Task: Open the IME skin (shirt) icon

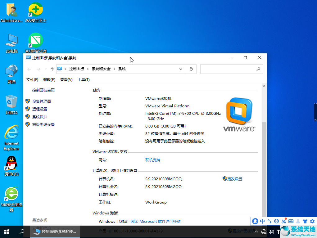Action: coord(305,221)
